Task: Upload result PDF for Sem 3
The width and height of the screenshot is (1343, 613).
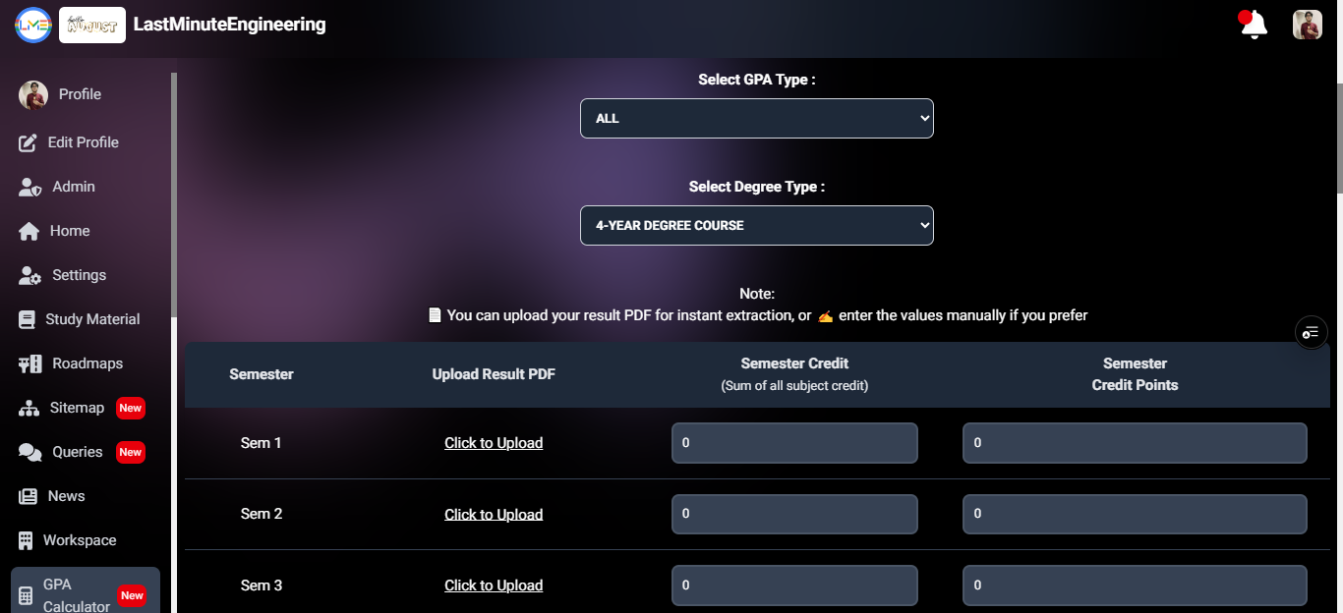Action: click(493, 585)
